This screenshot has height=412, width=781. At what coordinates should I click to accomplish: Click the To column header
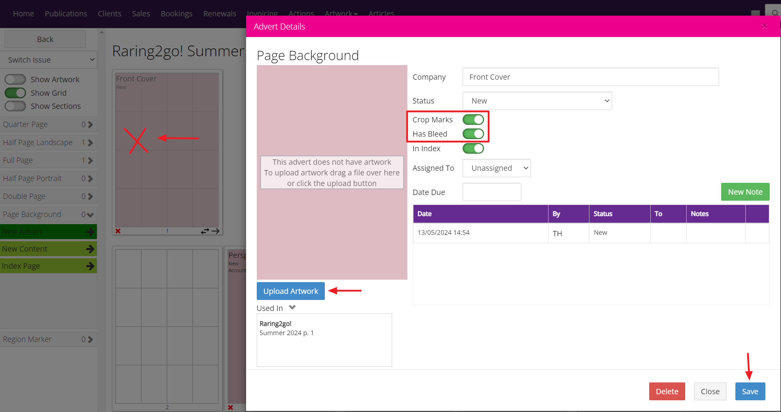tap(668, 214)
